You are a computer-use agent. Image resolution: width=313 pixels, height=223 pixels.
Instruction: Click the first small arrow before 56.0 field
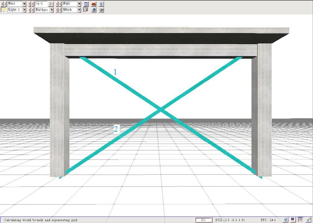[x=30, y=4]
